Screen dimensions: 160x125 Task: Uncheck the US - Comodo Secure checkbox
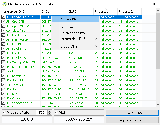(x=3, y=103)
